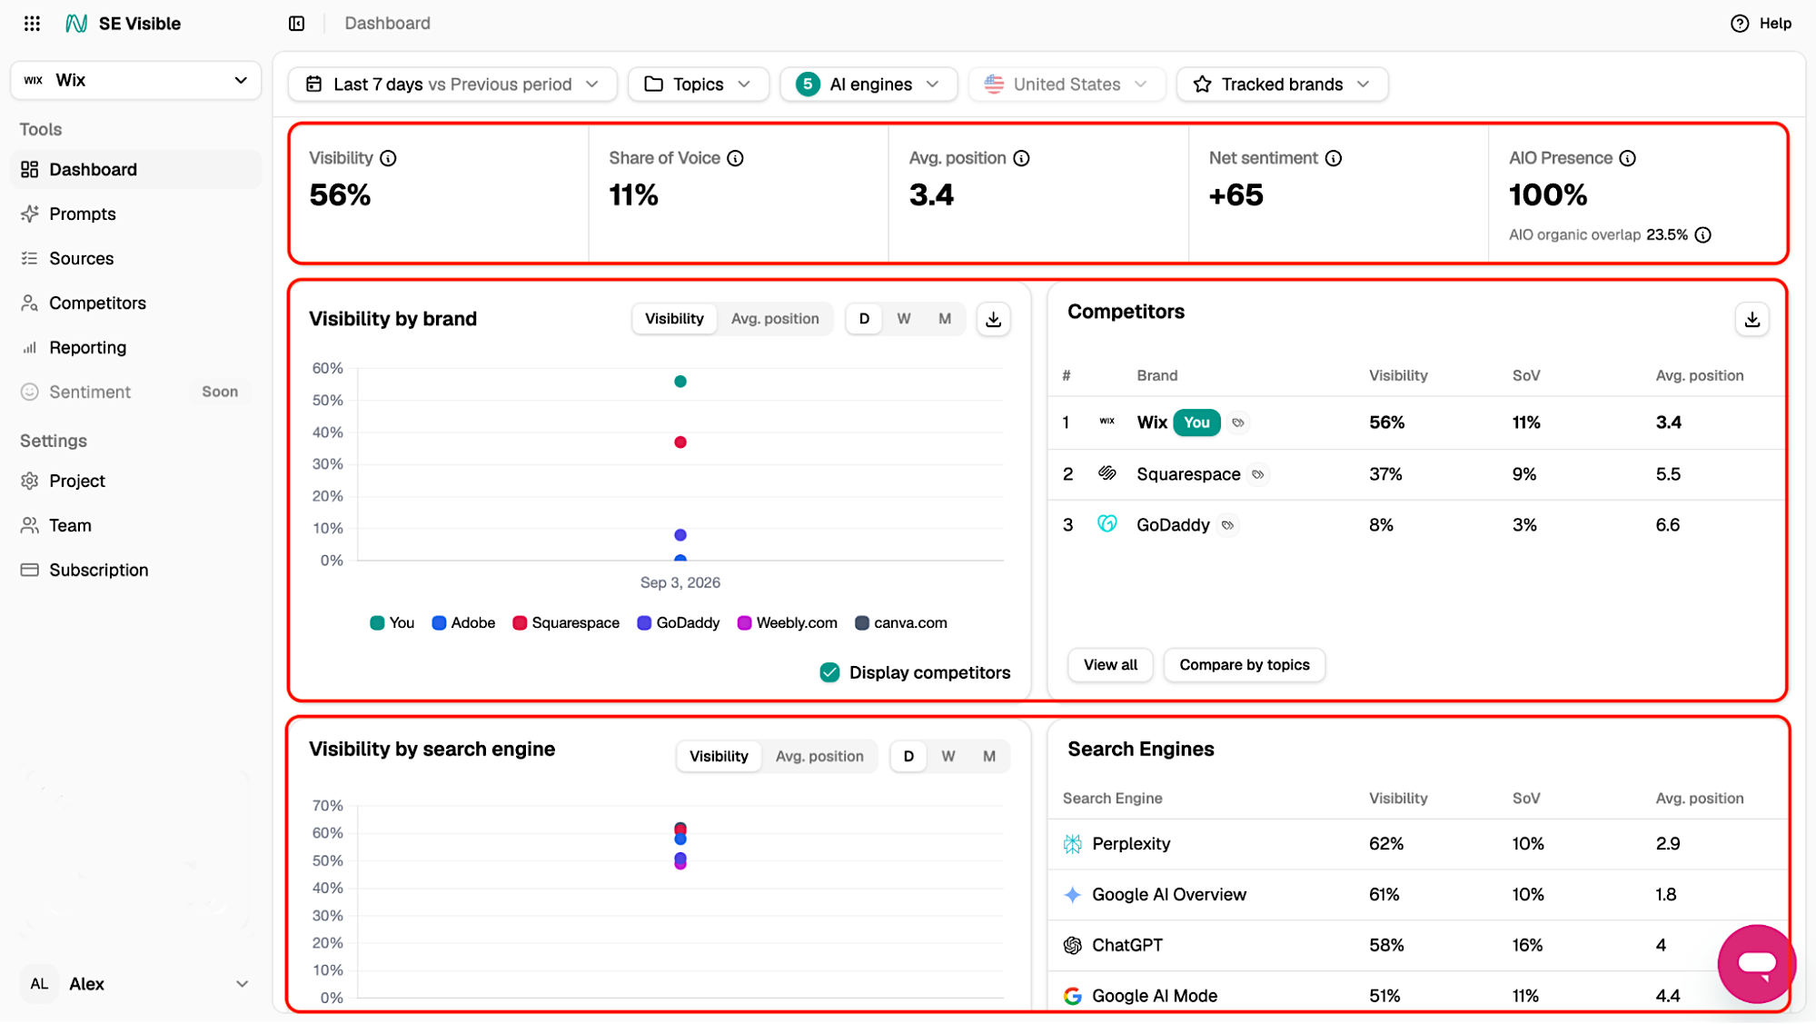Select D interval in brand chart
1816x1024 pixels.
coord(864,319)
